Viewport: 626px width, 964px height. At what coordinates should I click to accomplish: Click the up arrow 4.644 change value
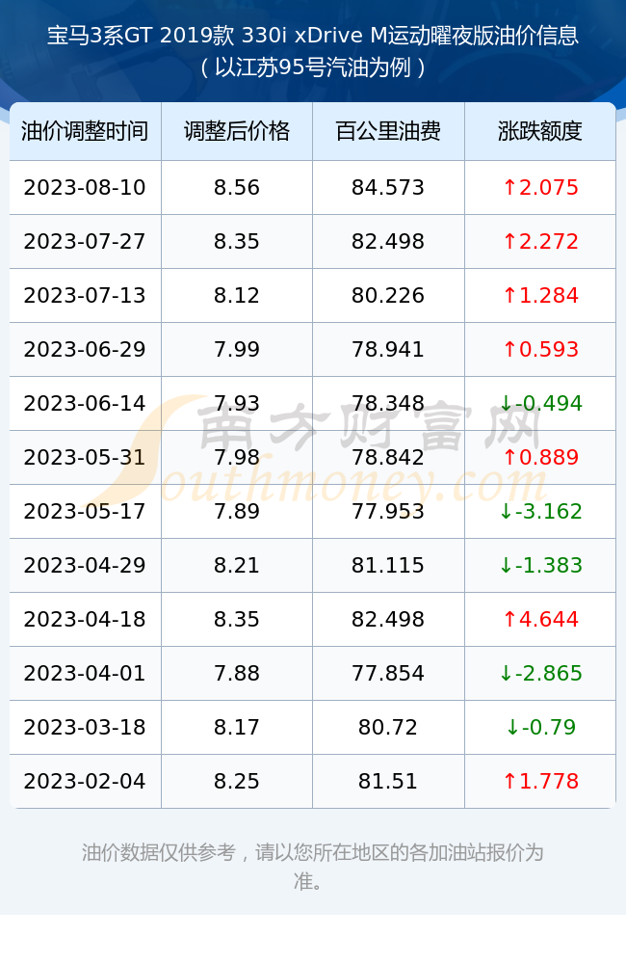[x=540, y=619]
